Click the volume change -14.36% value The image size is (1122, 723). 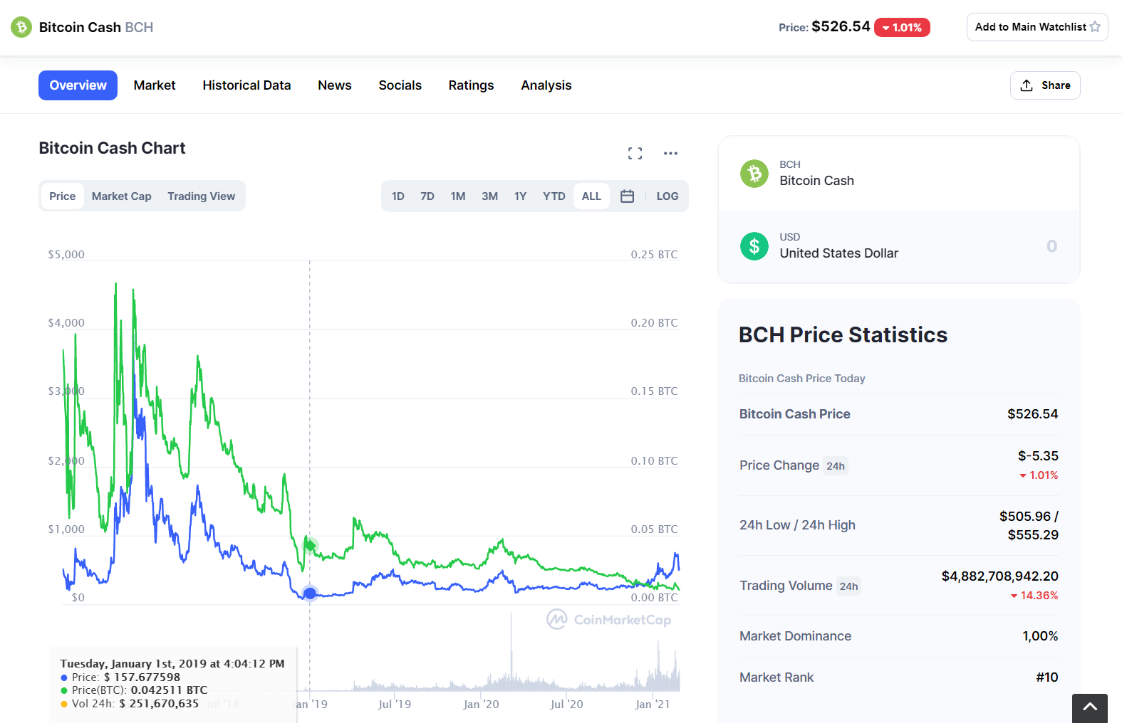[1034, 596]
